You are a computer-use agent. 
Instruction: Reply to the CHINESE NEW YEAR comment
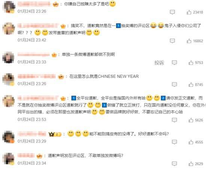point(174,84)
